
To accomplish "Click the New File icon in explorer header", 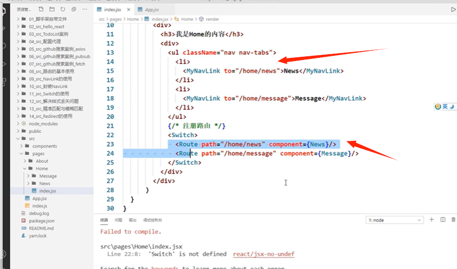I will coord(41,9).
